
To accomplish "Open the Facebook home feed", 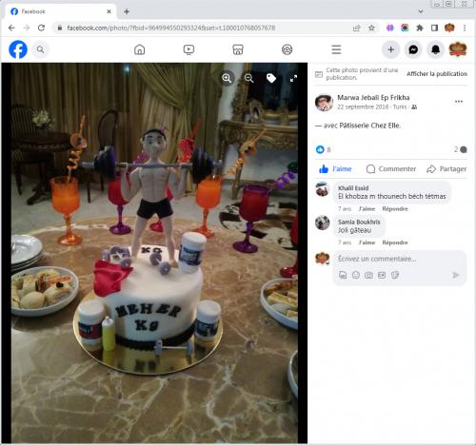I will 140,49.
